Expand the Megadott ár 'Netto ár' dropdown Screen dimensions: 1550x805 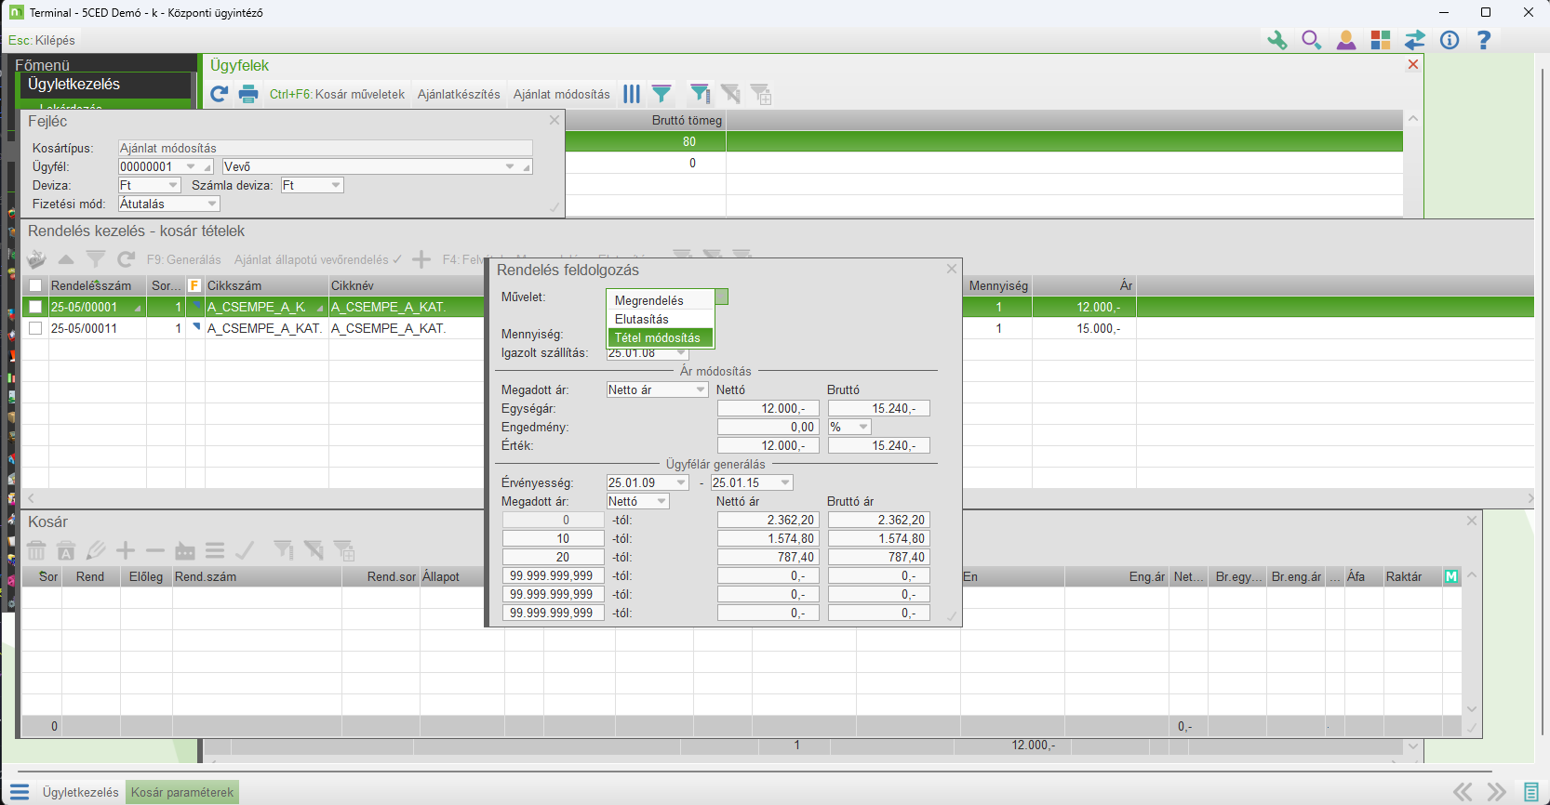pyautogui.click(x=700, y=389)
